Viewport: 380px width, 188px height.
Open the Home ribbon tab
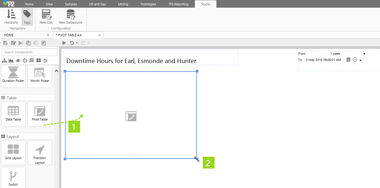click(29, 4)
